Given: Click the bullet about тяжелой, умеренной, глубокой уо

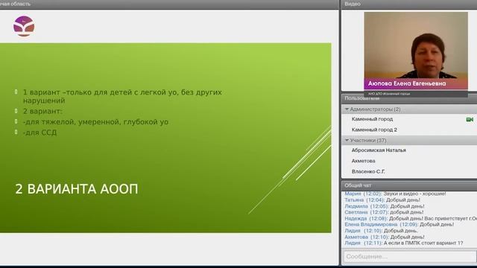Looking at the screenshot, I should (95, 122).
